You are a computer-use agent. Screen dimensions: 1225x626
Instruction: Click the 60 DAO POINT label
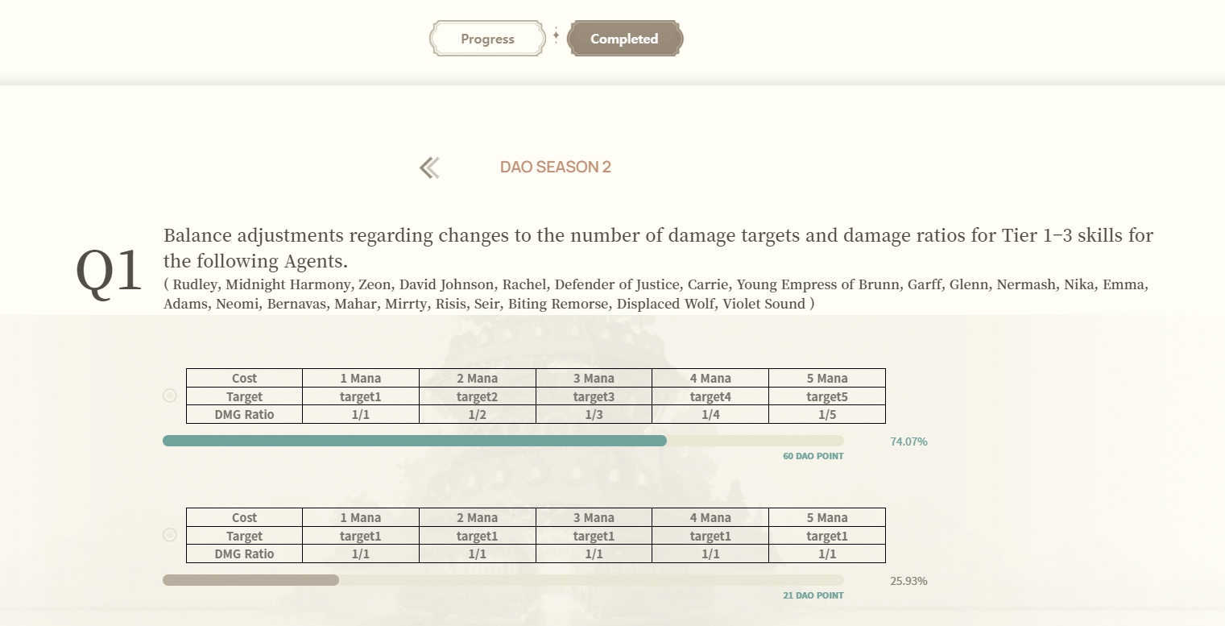tap(813, 456)
